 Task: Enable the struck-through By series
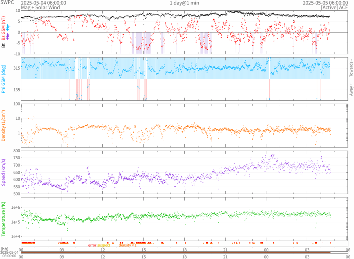pyautogui.click(x=8, y=27)
